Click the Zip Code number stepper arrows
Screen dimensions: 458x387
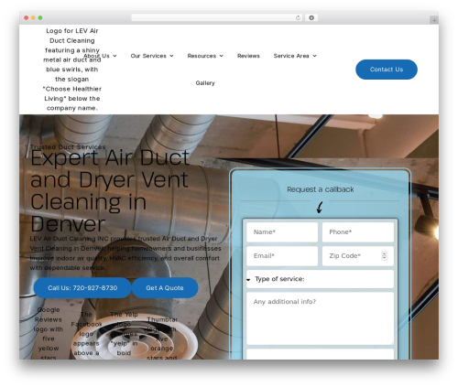pyautogui.click(x=384, y=256)
